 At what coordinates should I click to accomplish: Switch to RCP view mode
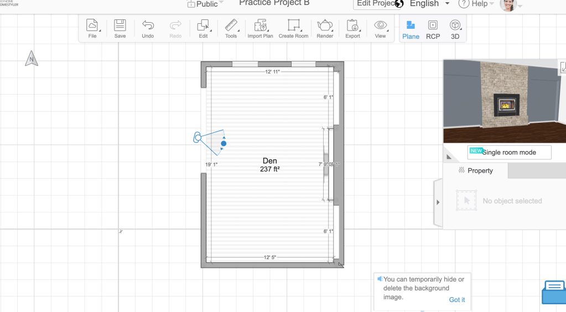[433, 29]
